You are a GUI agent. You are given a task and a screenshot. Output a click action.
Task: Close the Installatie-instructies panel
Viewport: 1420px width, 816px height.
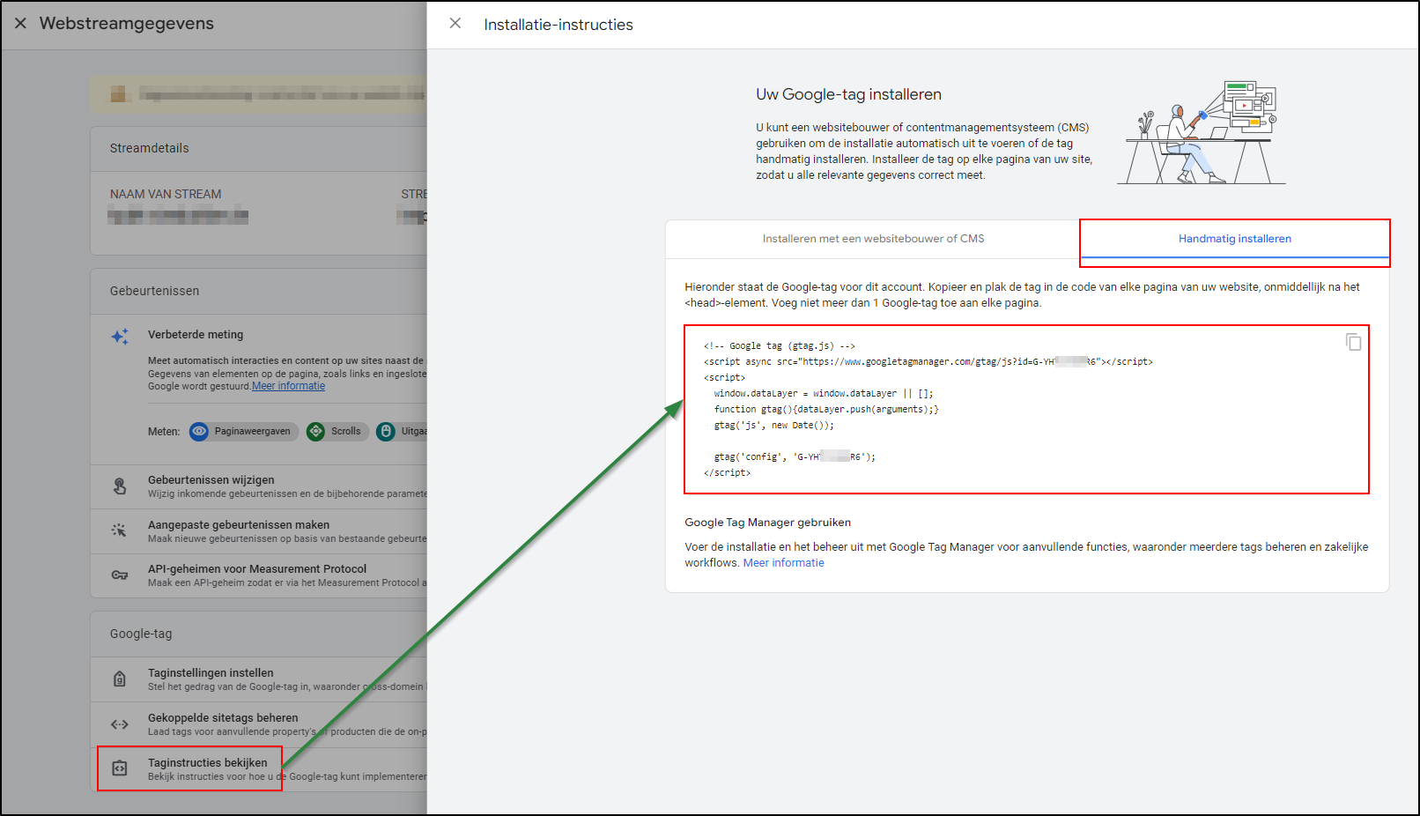click(x=455, y=23)
